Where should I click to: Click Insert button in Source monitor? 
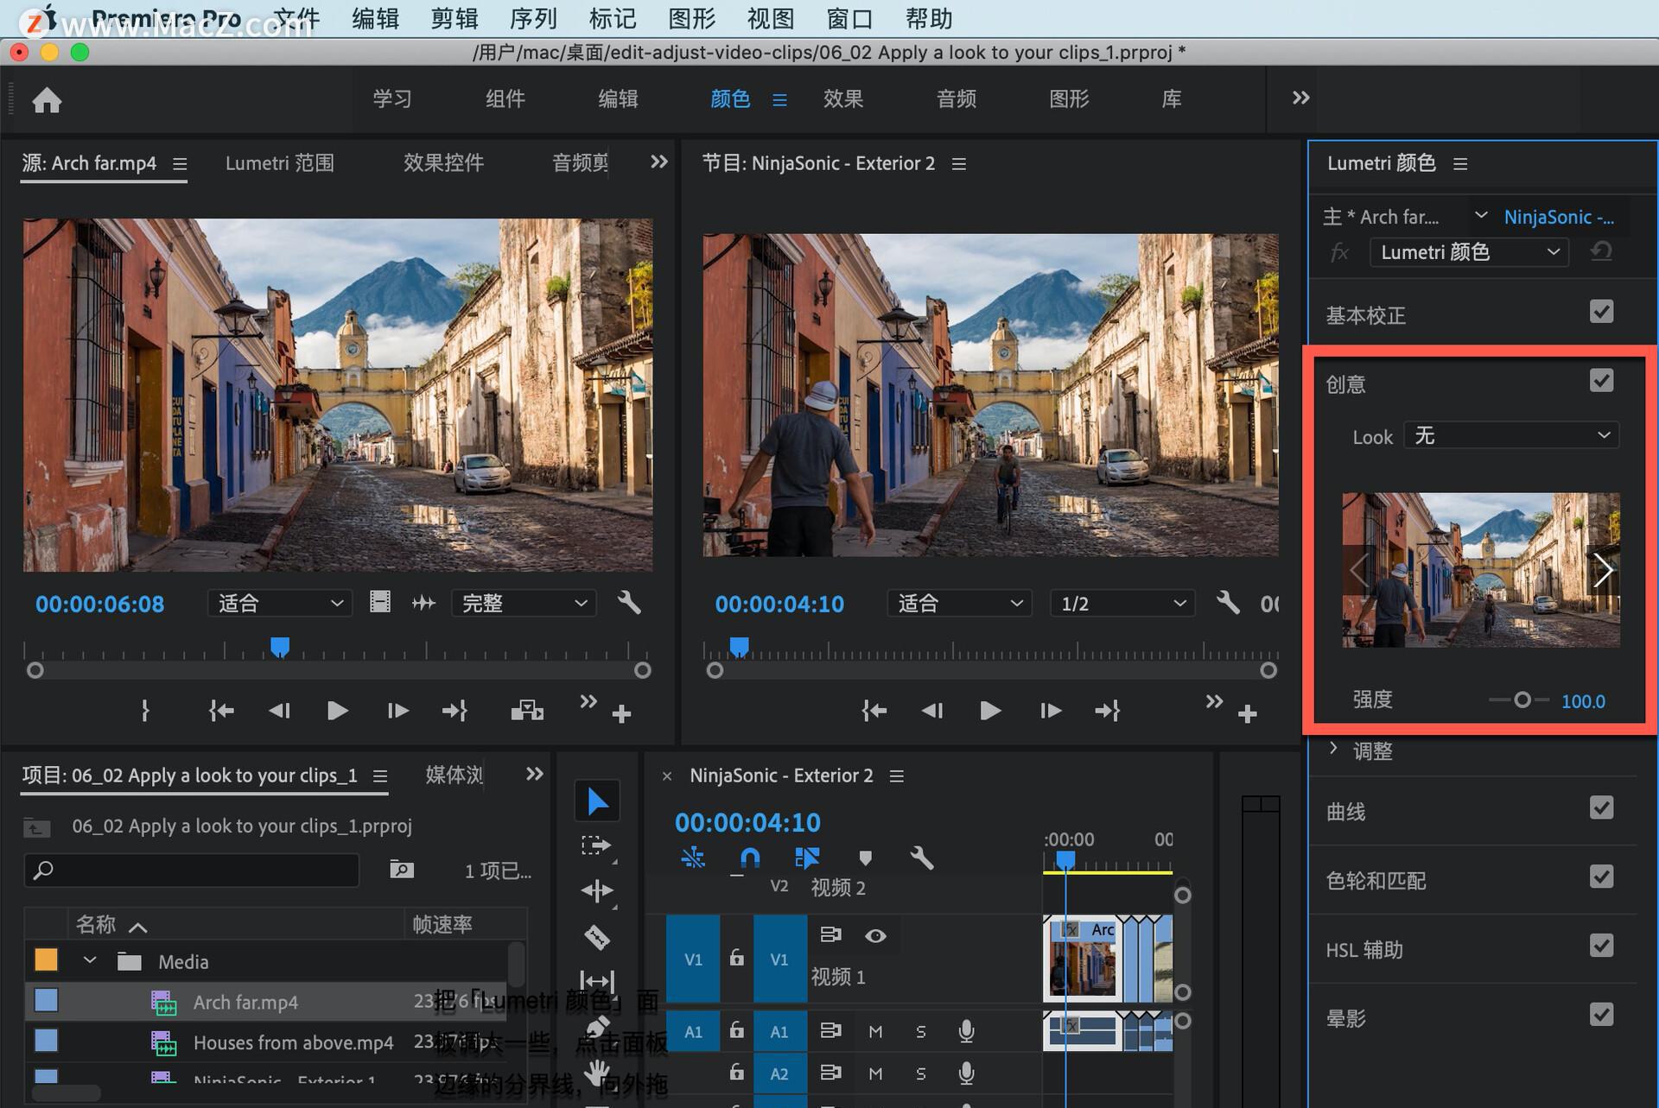(x=526, y=711)
